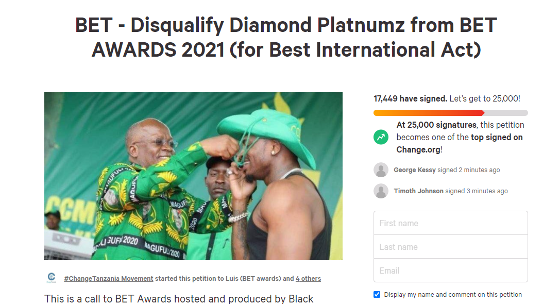Click the '17,449 have signed' counter
The image size is (560, 304).
[410, 98]
